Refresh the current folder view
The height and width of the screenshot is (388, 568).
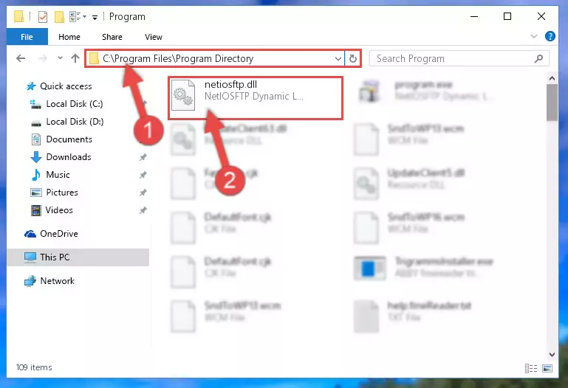353,58
